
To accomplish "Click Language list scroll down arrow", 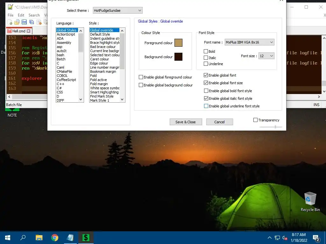I will coord(81,99).
